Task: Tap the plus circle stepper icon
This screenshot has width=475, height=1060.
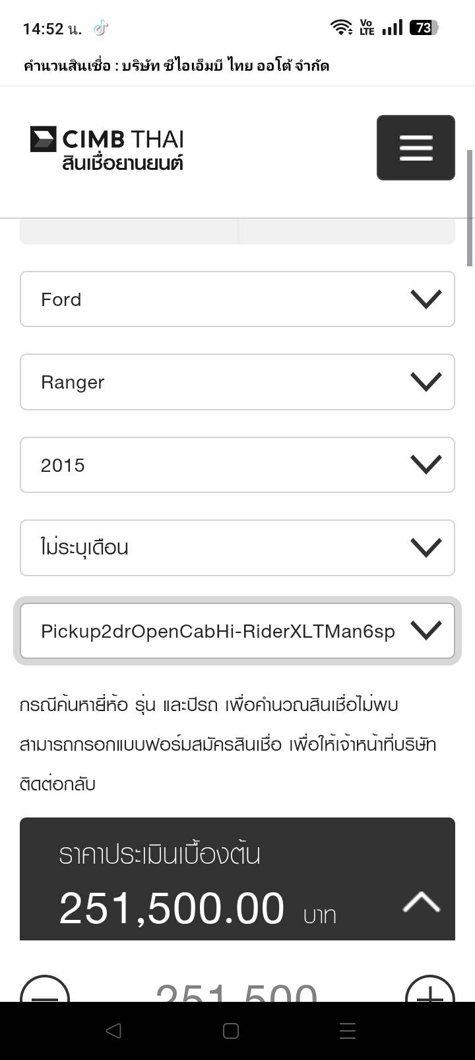Action: tap(429, 991)
